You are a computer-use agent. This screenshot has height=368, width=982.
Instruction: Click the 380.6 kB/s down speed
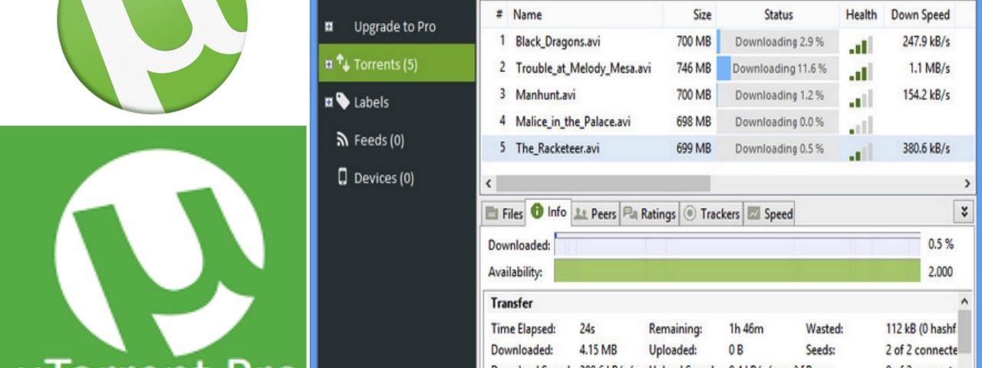(x=926, y=148)
